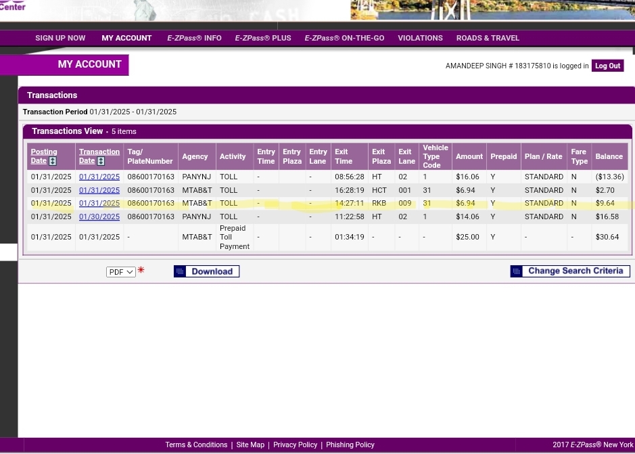Open Phishing Policy footer link
635x454 pixels.
point(350,445)
